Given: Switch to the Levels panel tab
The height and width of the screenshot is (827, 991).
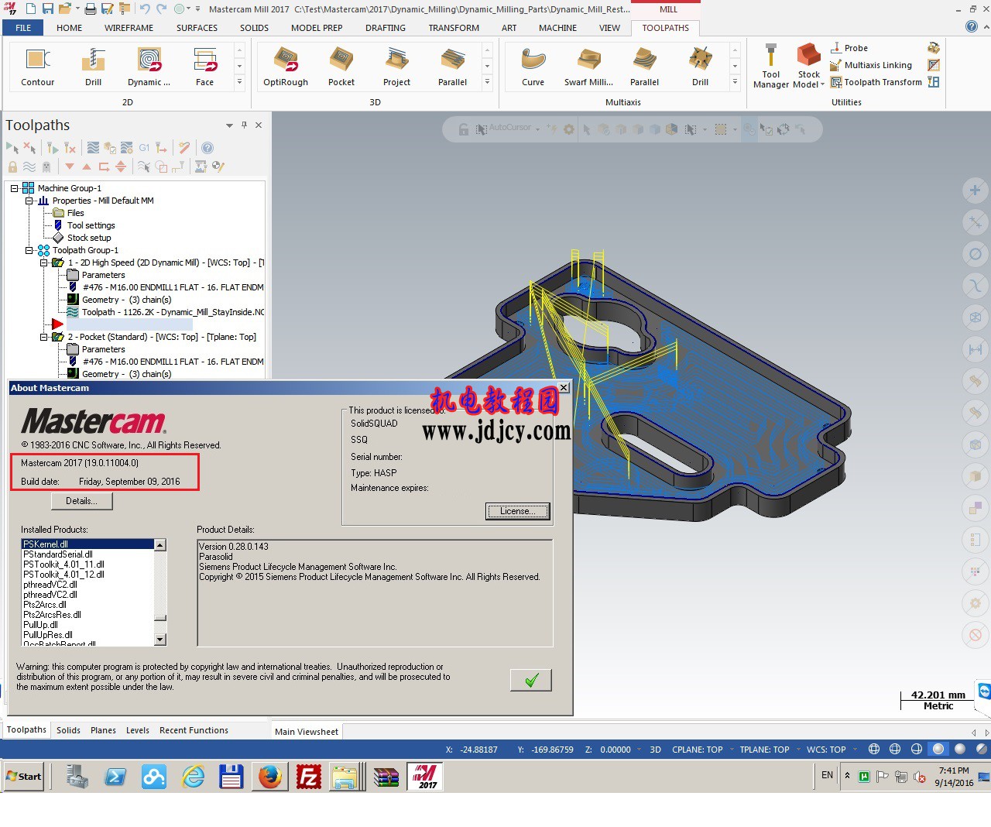Looking at the screenshot, I should [x=138, y=730].
